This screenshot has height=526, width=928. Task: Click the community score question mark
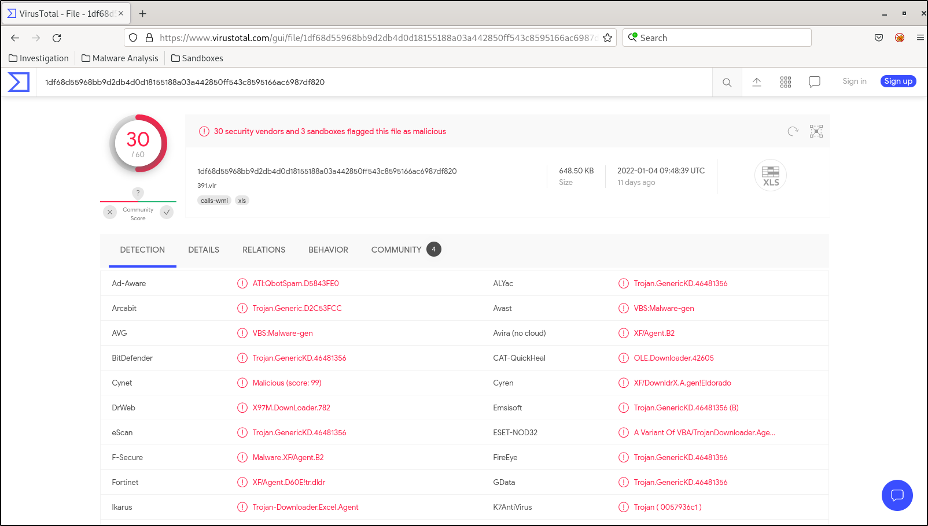pyautogui.click(x=138, y=193)
